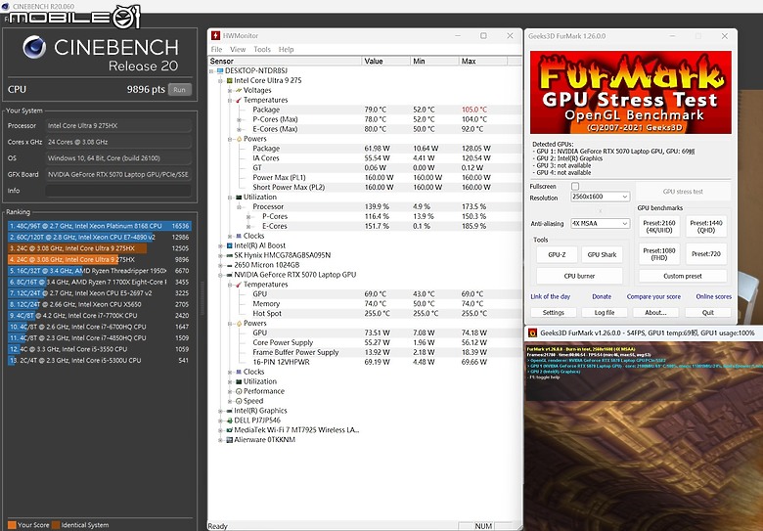This screenshot has width=763, height=531.
Task: Launch the GPU Shark tool
Action: [x=602, y=254]
